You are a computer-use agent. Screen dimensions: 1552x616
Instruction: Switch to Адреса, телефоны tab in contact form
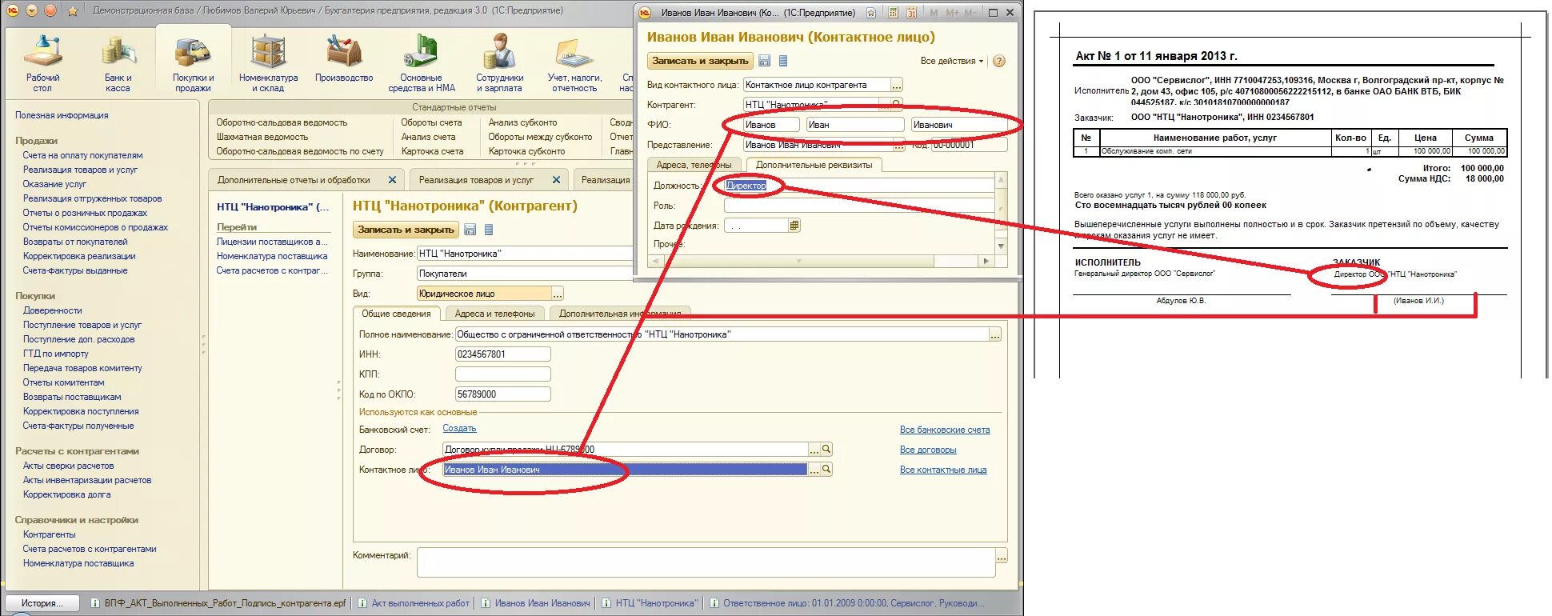pyautogui.click(x=694, y=165)
